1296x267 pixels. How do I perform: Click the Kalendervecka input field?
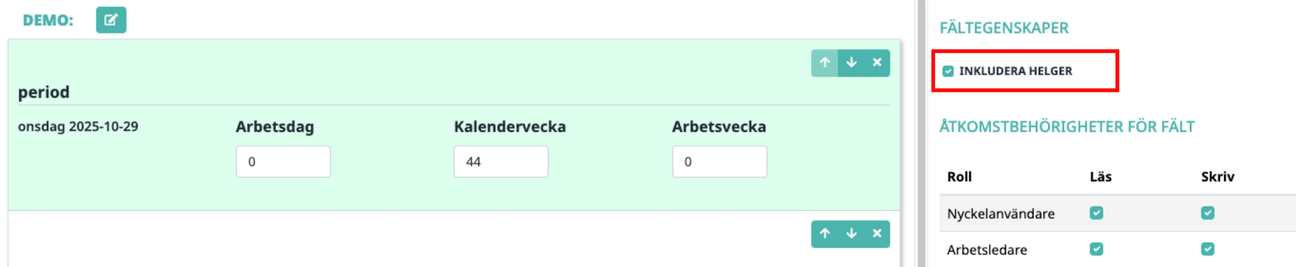(x=501, y=162)
